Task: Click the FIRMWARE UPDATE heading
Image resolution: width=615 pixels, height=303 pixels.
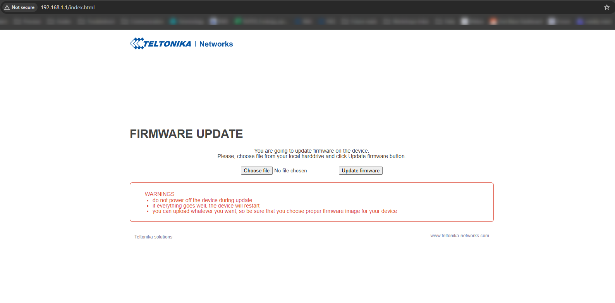Action: 186,134
